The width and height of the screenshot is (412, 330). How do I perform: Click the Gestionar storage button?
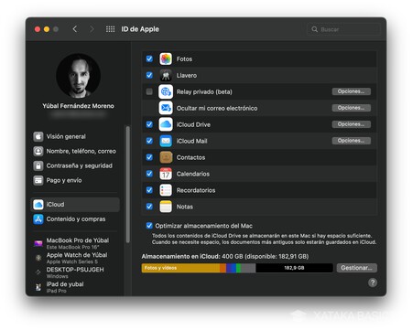(357, 268)
